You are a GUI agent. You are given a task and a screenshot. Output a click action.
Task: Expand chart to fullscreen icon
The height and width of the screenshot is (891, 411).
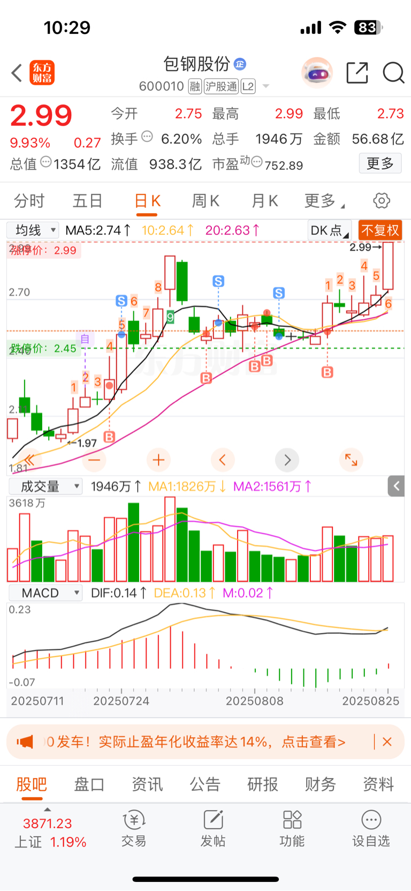click(351, 460)
